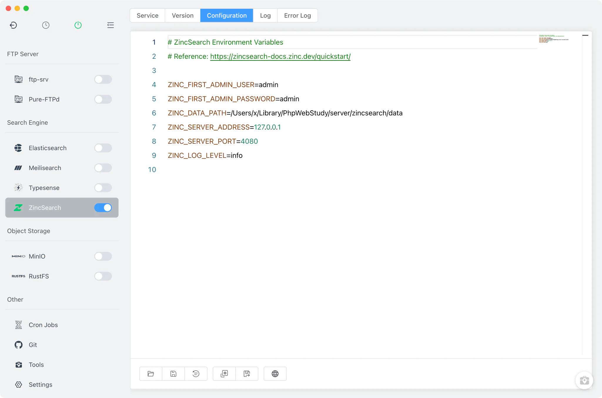Click the floating camera screenshot button
The height and width of the screenshot is (398, 602).
[584, 380]
